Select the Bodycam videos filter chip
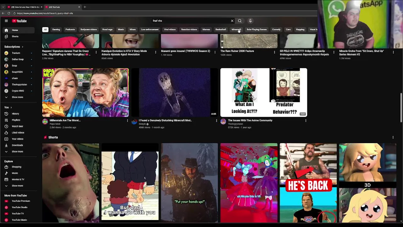403x227 pixels. [88, 30]
